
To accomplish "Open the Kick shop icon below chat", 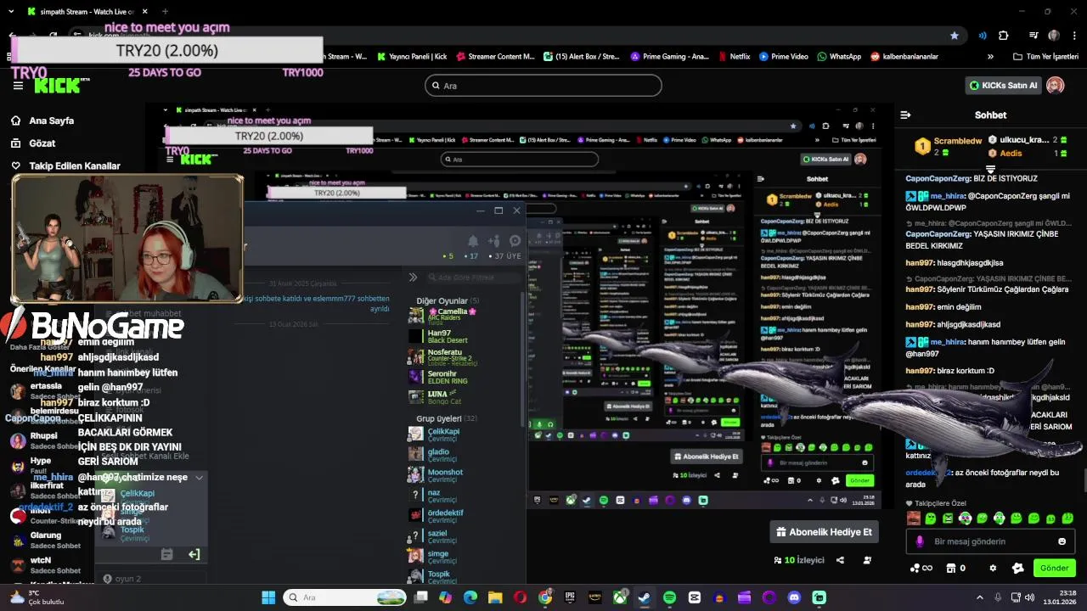I will click(951, 568).
